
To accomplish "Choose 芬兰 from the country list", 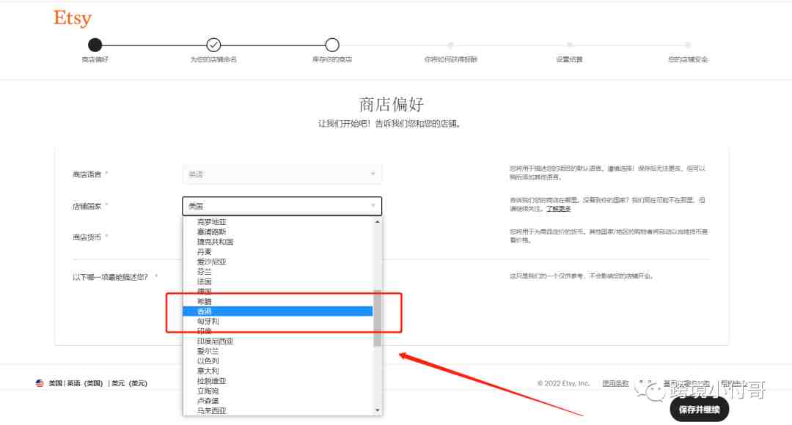I will pos(277,272).
